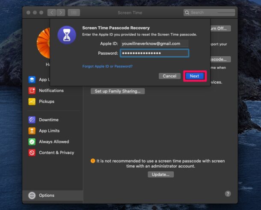Click Set up Family Sharing button
Image resolution: width=261 pixels, height=210 pixels.
click(118, 91)
